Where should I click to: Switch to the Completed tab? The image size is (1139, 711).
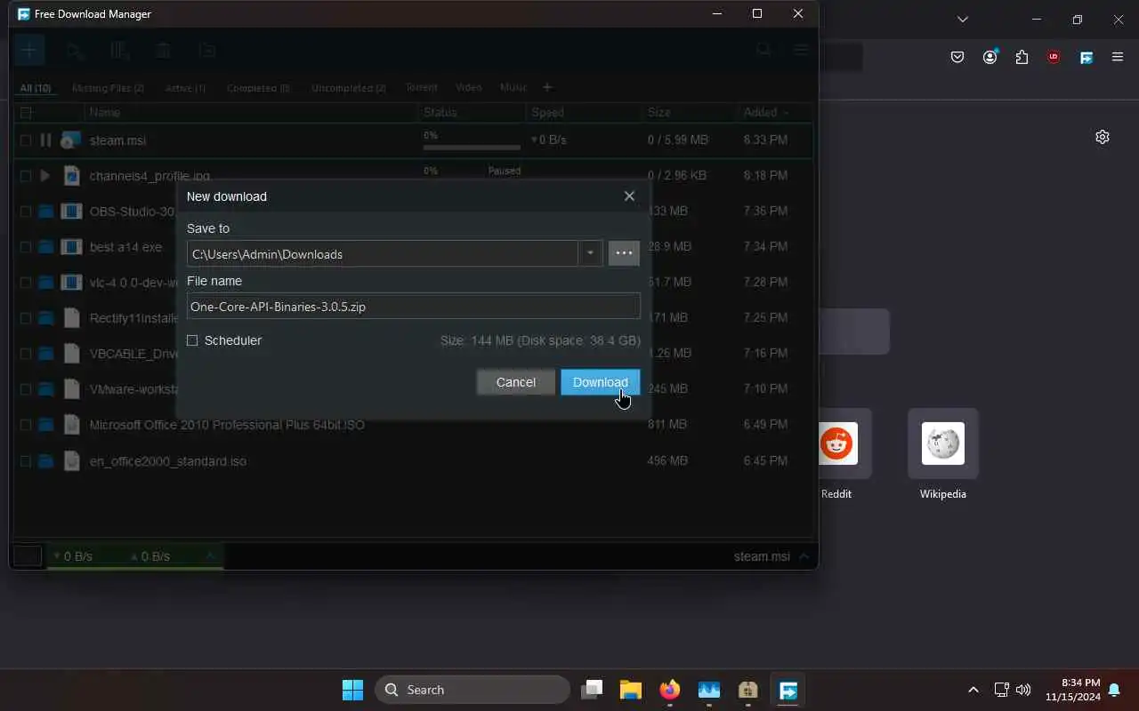click(x=258, y=88)
